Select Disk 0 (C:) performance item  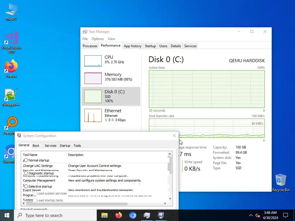click(111, 96)
